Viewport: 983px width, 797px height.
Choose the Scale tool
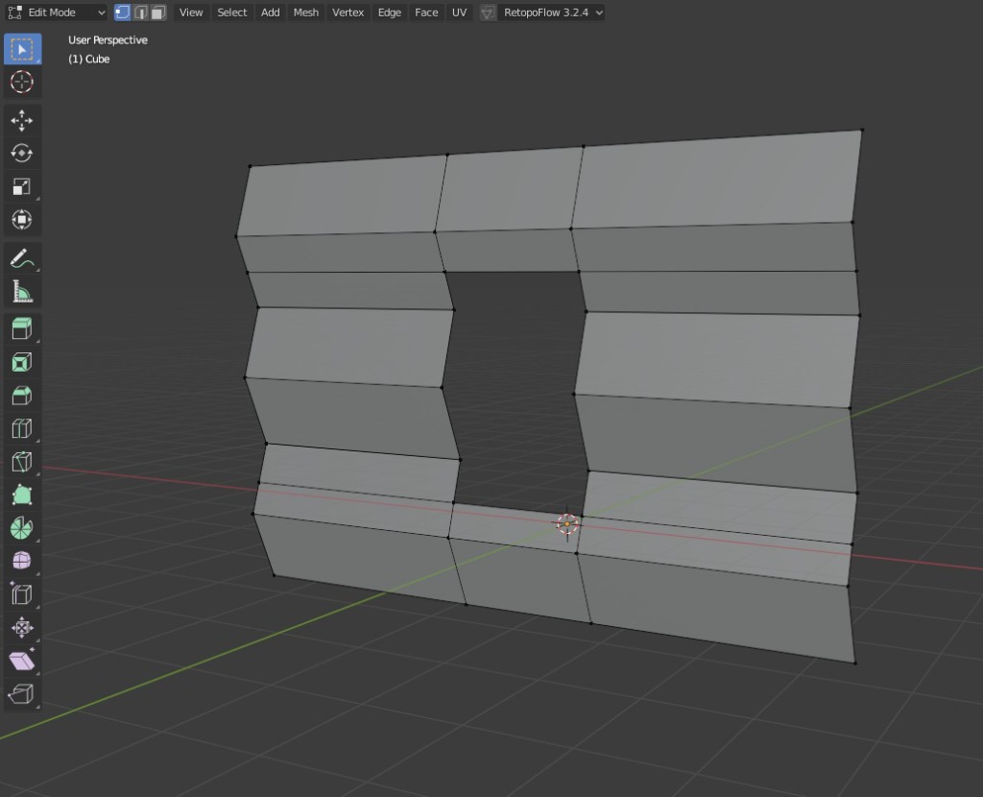click(x=22, y=186)
